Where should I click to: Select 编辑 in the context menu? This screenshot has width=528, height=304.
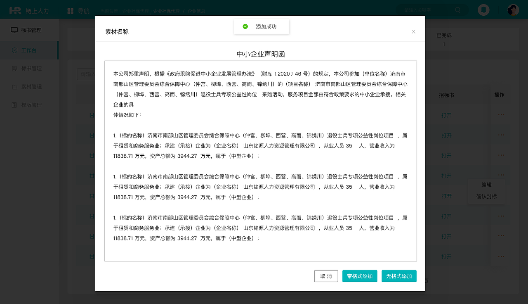coord(486,185)
